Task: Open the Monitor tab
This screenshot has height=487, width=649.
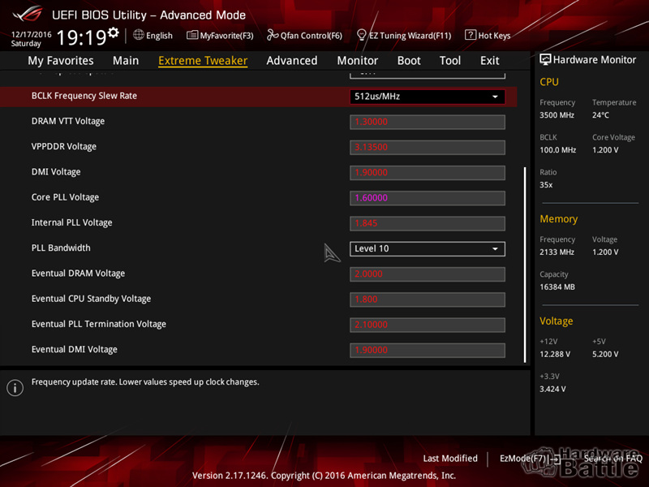Action: coord(358,60)
